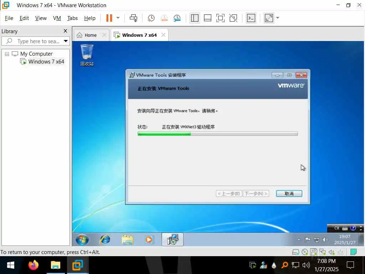The height and width of the screenshot is (274, 365).
Task: Click the guest Action Center flag icon
Action: (x=308, y=239)
